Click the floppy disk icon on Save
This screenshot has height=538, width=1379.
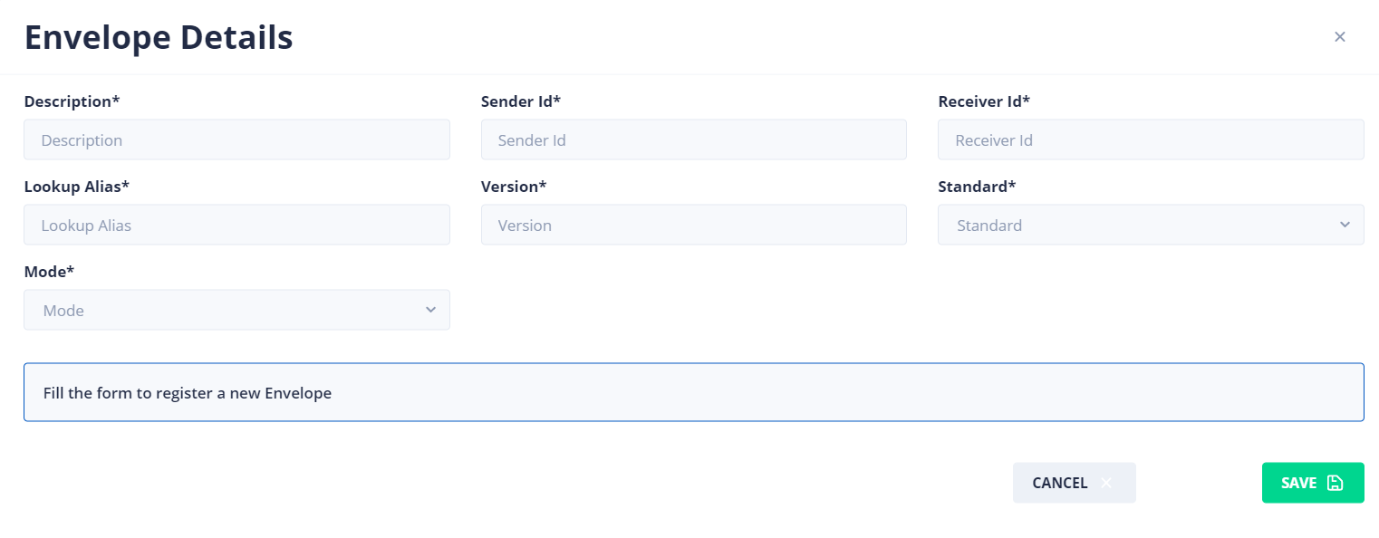[x=1335, y=483]
